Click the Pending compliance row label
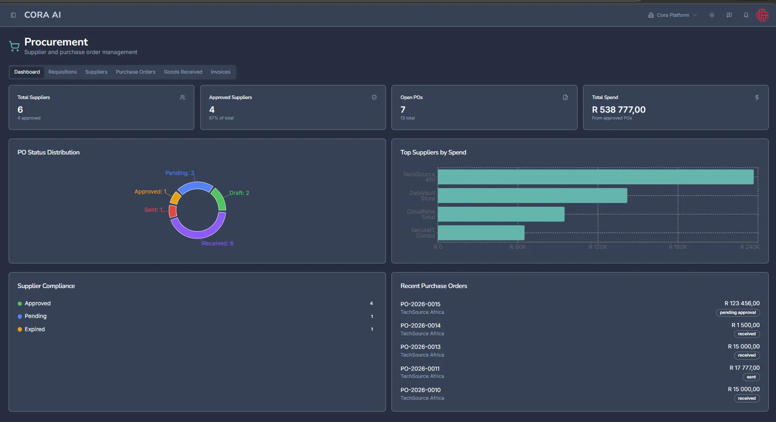The width and height of the screenshot is (776, 422). [x=36, y=316]
